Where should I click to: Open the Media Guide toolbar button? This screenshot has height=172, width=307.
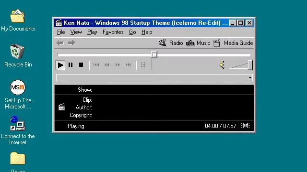pos(233,43)
